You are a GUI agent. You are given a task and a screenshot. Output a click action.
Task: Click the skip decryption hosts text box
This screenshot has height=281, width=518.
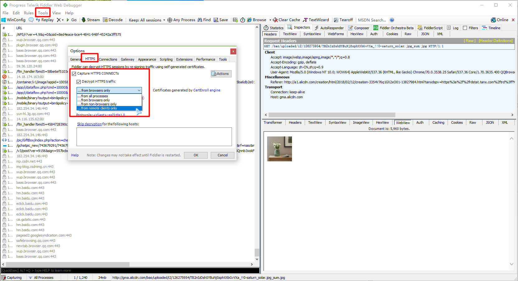point(154,137)
